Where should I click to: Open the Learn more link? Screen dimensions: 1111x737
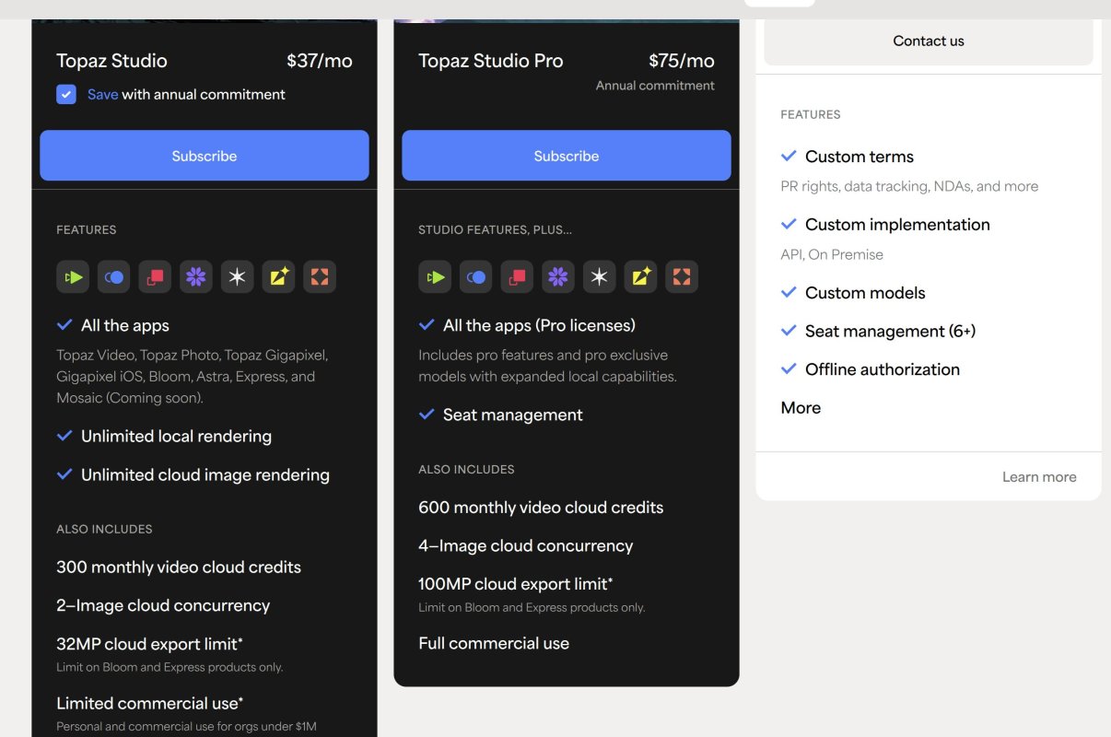tap(1039, 476)
